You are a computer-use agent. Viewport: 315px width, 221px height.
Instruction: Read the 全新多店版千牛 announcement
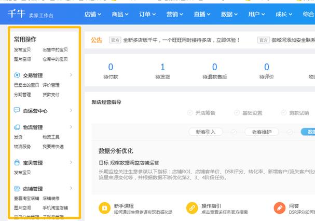pyautogui.click(x=182, y=40)
